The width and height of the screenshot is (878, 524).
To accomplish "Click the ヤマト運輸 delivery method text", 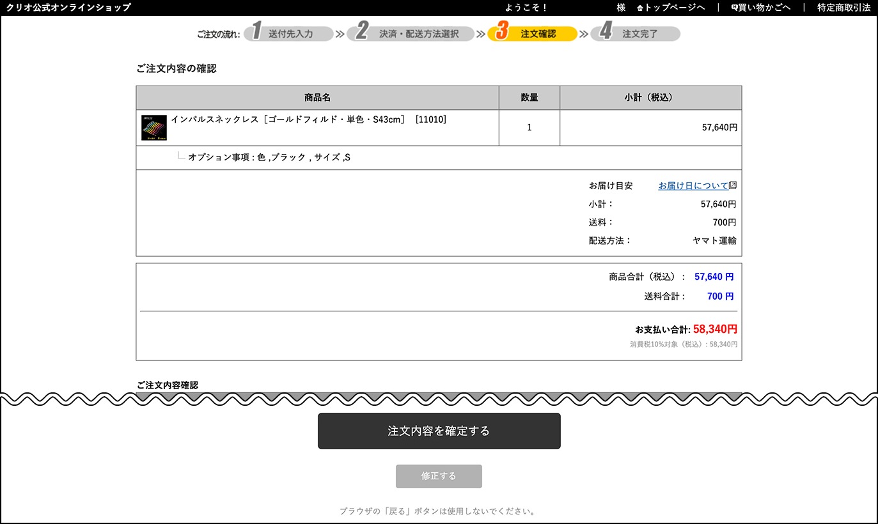I will 714,241.
